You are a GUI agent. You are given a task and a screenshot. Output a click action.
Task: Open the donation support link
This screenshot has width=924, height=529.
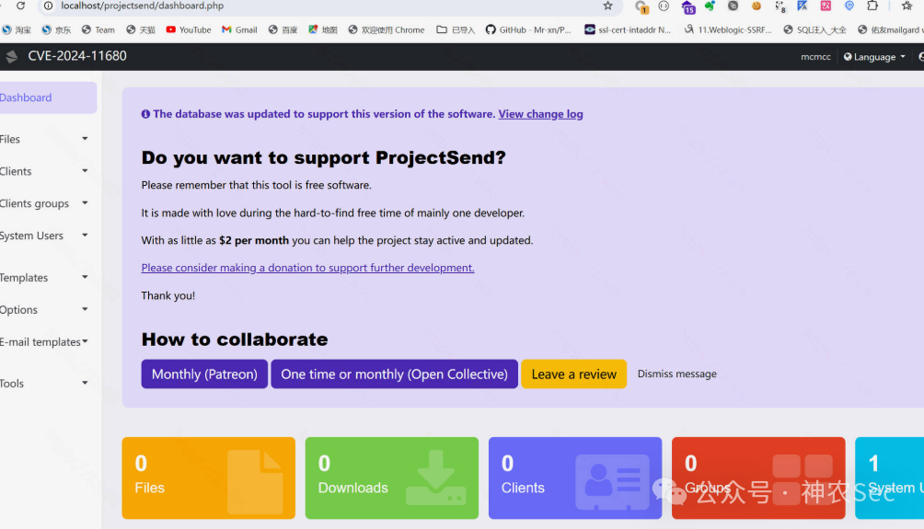coord(307,268)
